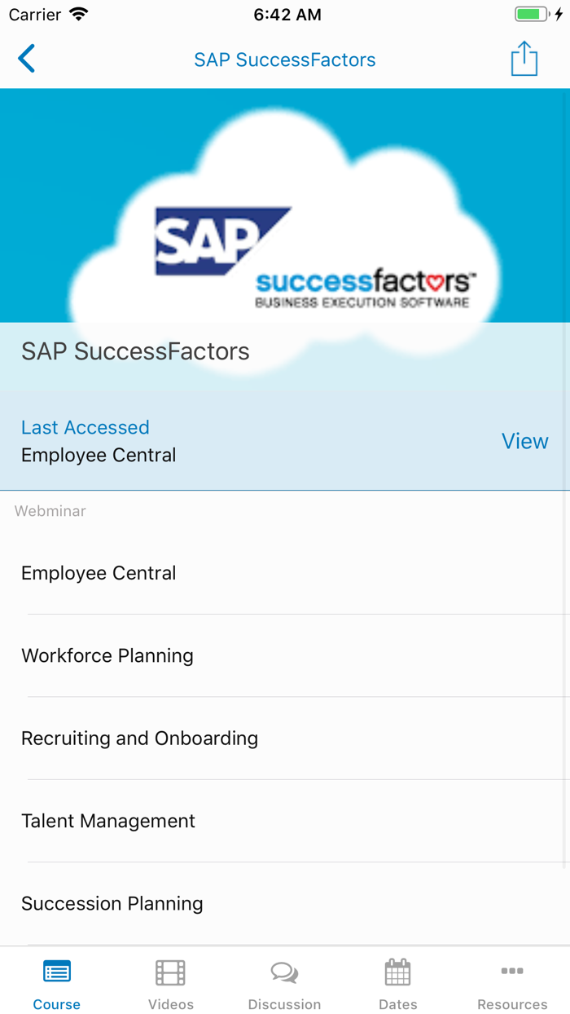Open Recruiting and Onboarding section

[139, 738]
